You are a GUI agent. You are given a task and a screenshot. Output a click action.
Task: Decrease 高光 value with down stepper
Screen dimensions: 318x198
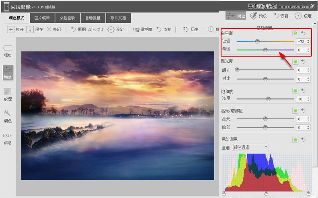point(308,120)
